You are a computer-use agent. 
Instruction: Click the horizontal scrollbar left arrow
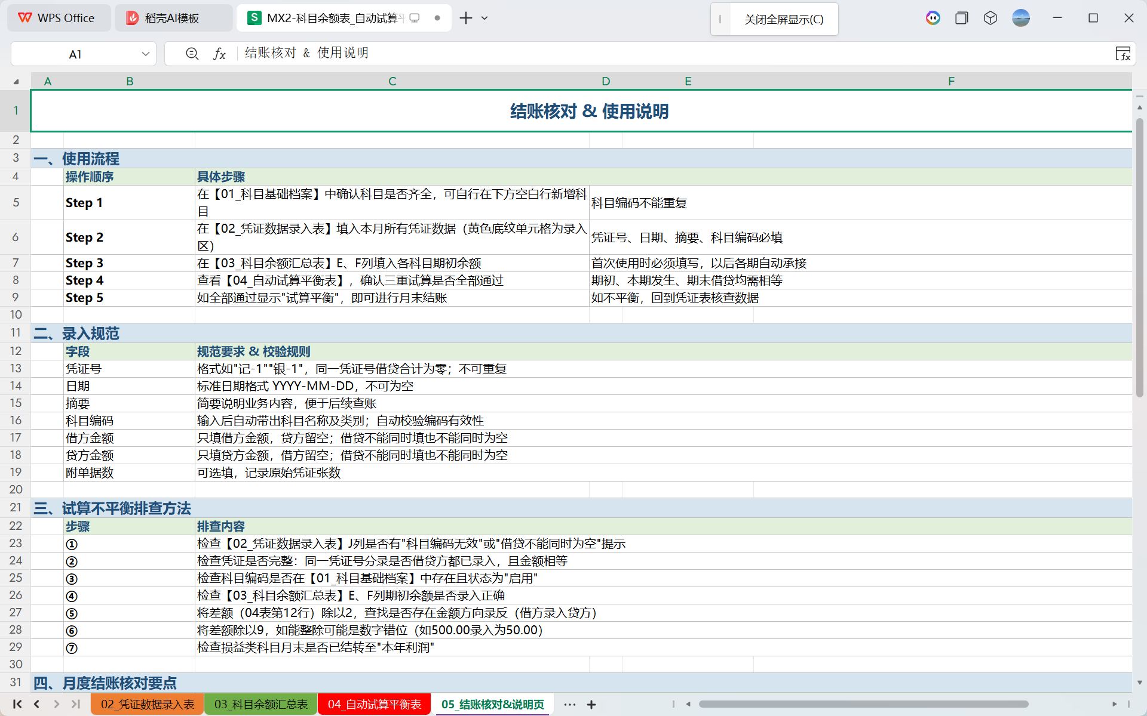point(688,704)
